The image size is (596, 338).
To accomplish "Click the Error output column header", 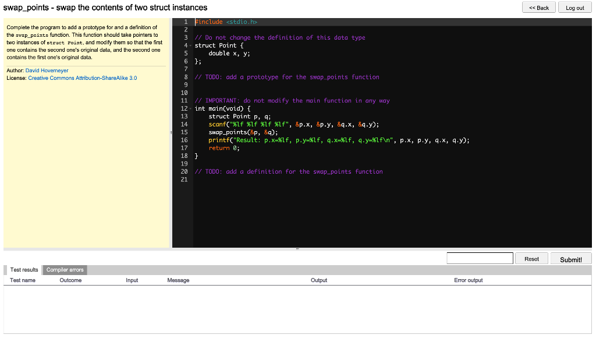I will pyautogui.click(x=469, y=280).
